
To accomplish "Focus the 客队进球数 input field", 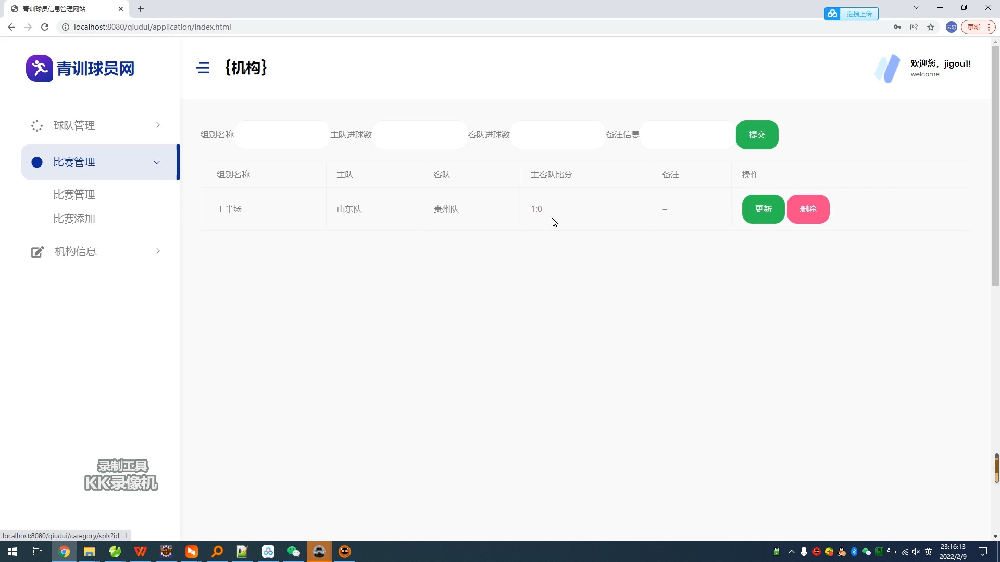I will tap(558, 135).
